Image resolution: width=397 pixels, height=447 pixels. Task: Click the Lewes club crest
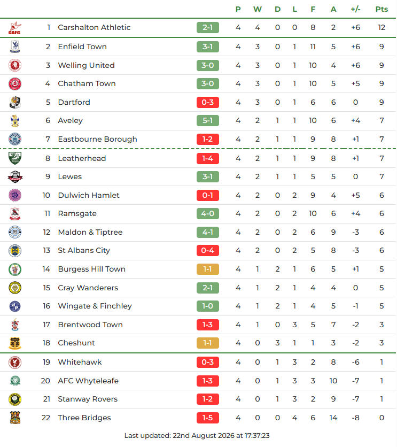point(15,177)
